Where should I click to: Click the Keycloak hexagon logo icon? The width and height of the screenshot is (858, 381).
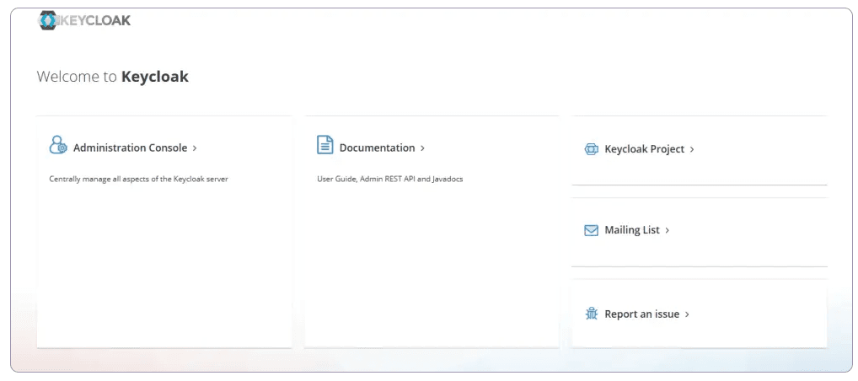[48, 21]
